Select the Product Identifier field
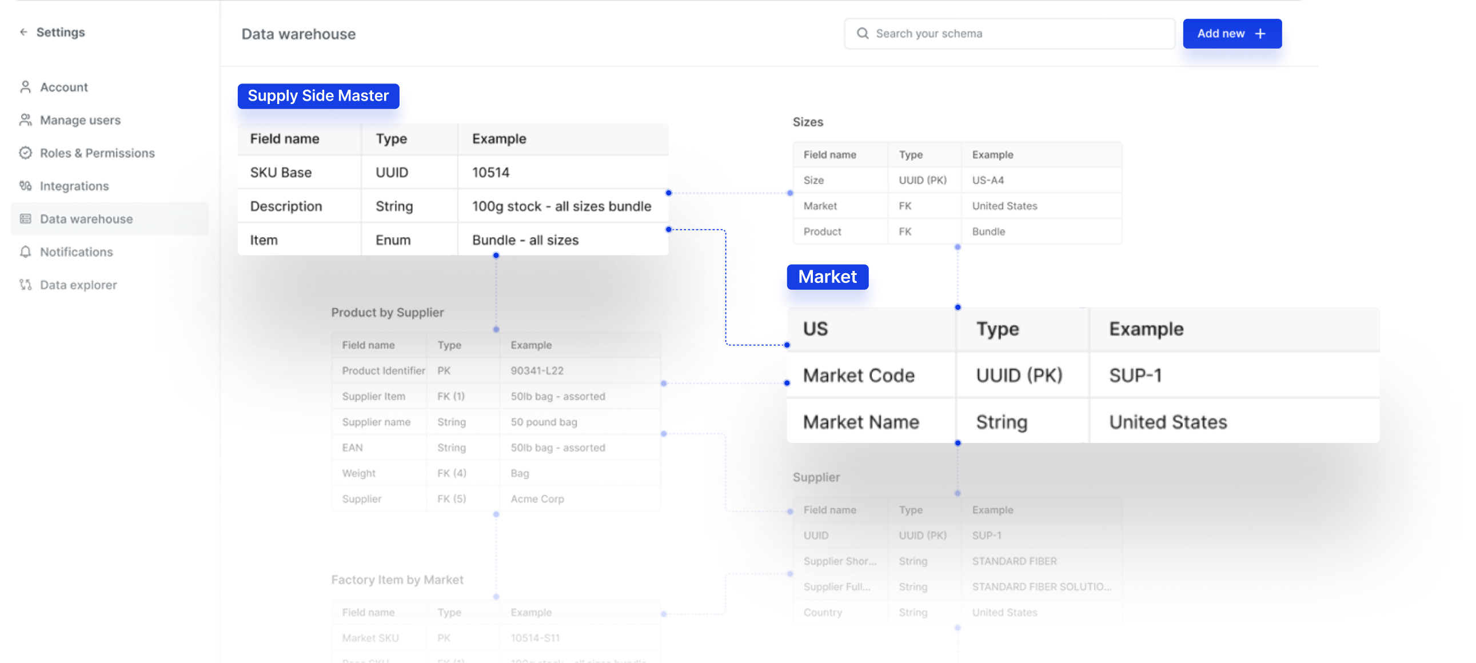Image resolution: width=1476 pixels, height=663 pixels. [x=384, y=371]
